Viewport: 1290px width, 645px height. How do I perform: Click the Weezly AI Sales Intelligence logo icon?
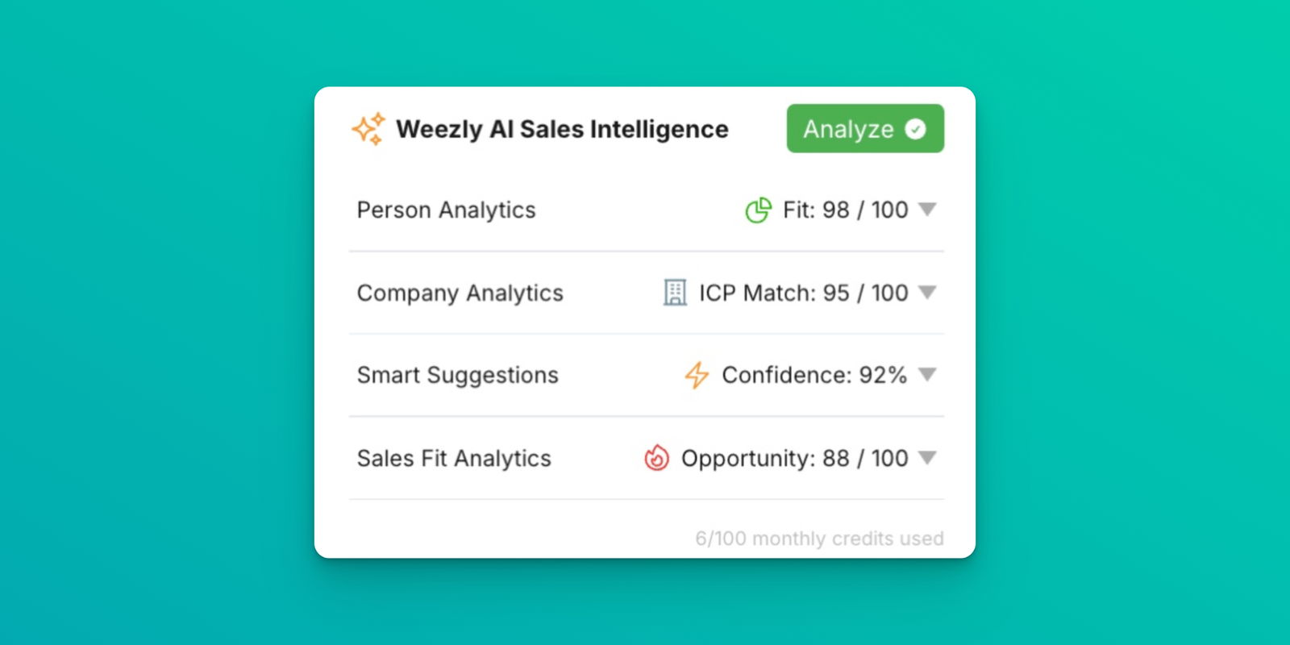369,128
